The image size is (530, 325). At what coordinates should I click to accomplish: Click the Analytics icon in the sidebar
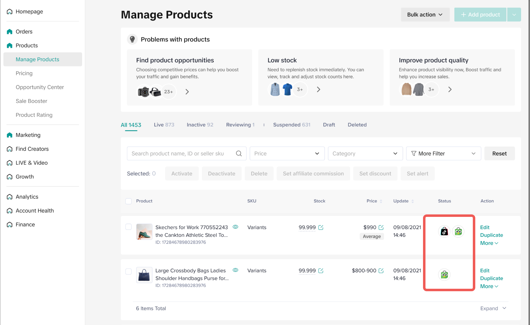tap(10, 197)
